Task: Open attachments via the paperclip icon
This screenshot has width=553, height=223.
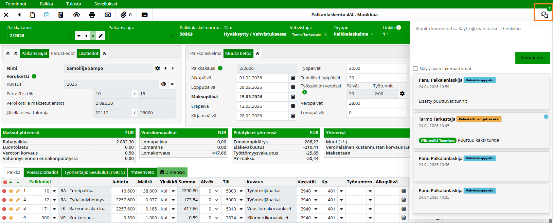Action: [x=124, y=15]
